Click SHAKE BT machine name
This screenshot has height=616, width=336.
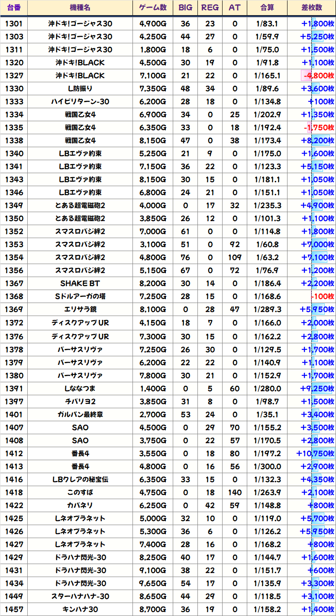(80, 284)
